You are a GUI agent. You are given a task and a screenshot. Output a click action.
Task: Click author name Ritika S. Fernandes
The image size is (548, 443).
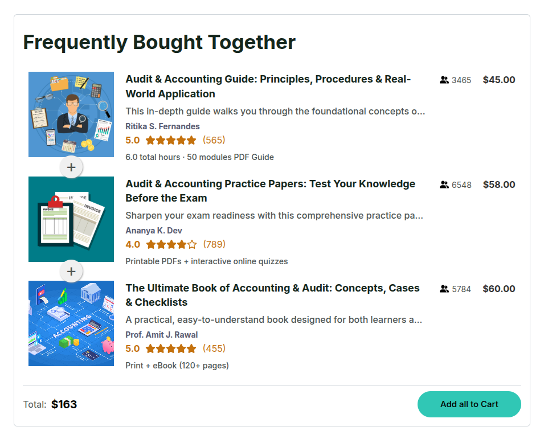click(162, 126)
